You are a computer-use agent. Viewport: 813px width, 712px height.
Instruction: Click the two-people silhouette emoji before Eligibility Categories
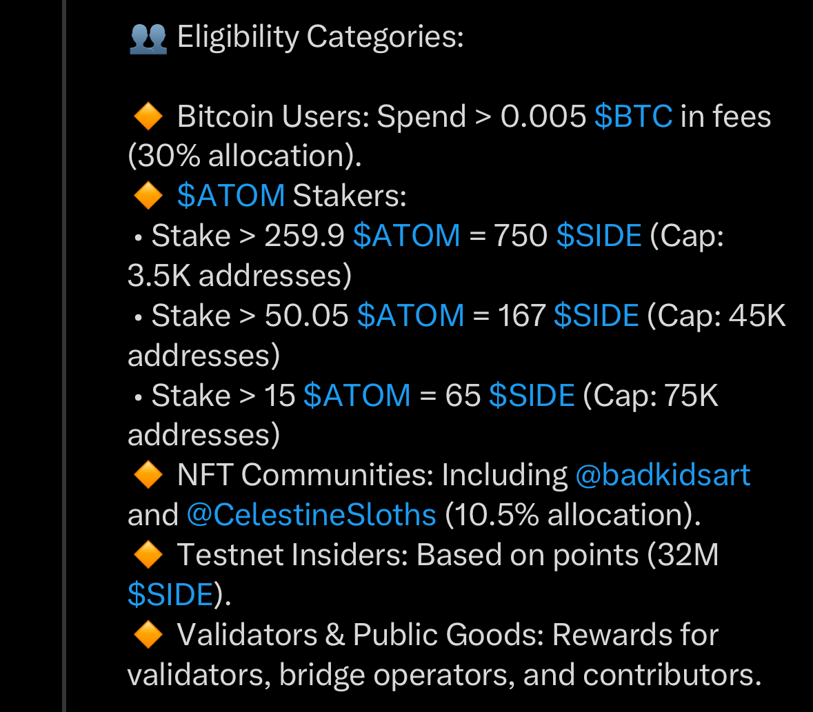[x=148, y=37]
